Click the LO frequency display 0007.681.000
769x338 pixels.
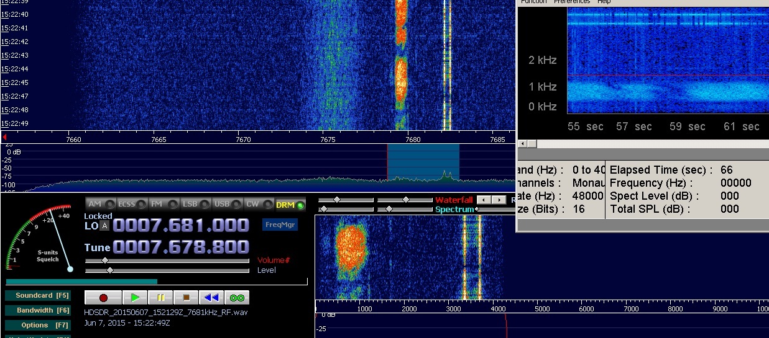point(181,225)
